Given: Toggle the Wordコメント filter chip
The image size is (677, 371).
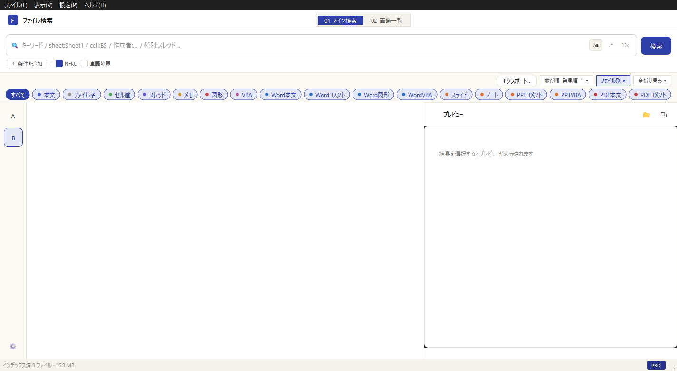Looking at the screenshot, I should coord(327,95).
